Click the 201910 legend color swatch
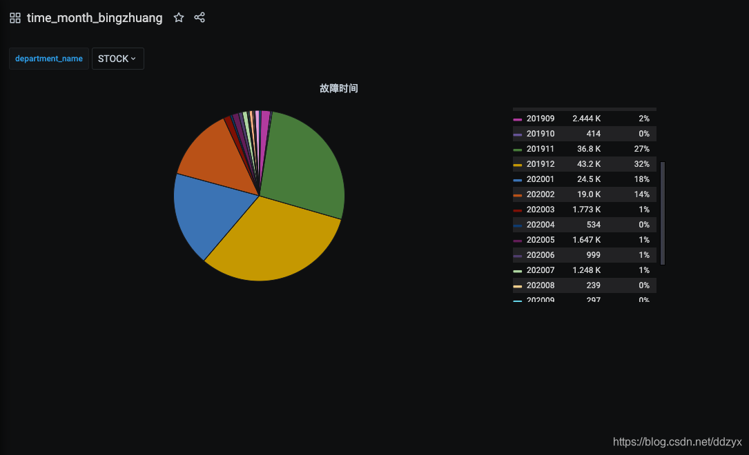This screenshot has height=455, width=749. tap(517, 134)
